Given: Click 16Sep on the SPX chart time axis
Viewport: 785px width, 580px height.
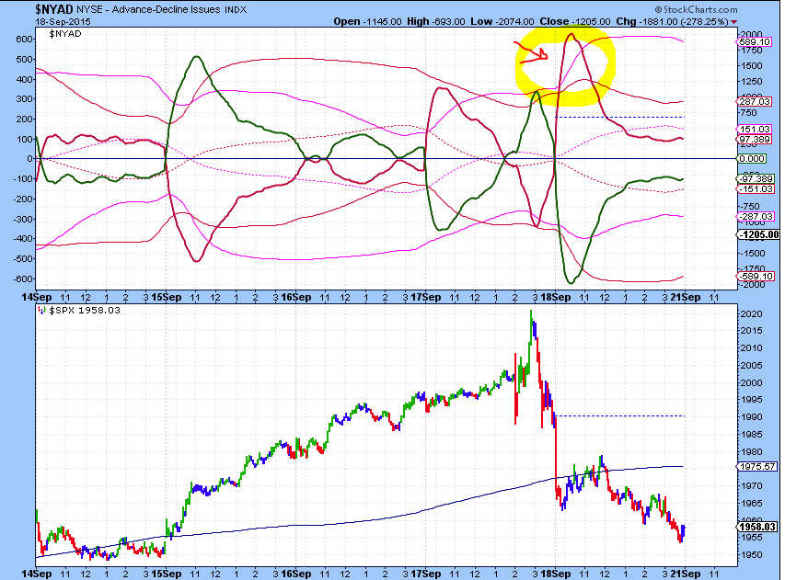Looking at the screenshot, I should tap(296, 574).
